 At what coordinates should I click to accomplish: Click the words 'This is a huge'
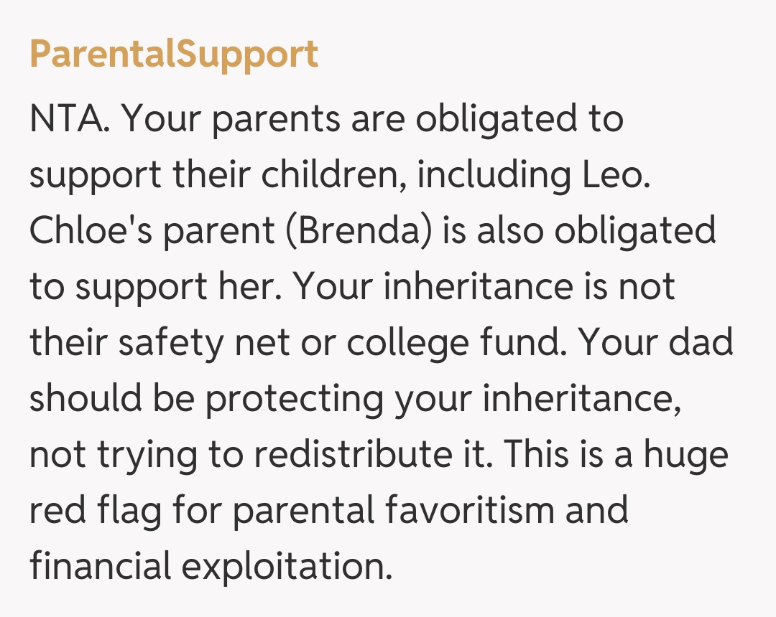tap(614, 455)
